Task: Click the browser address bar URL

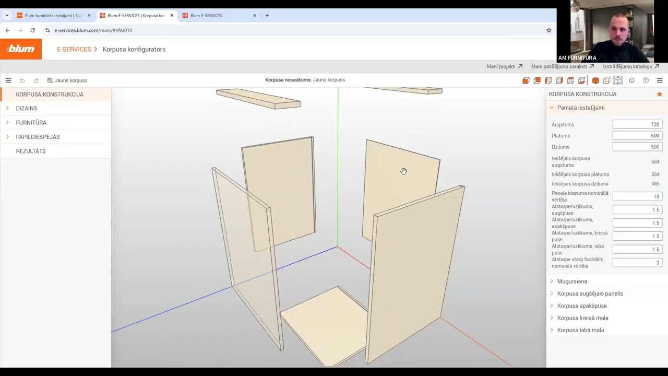Action: [x=93, y=30]
